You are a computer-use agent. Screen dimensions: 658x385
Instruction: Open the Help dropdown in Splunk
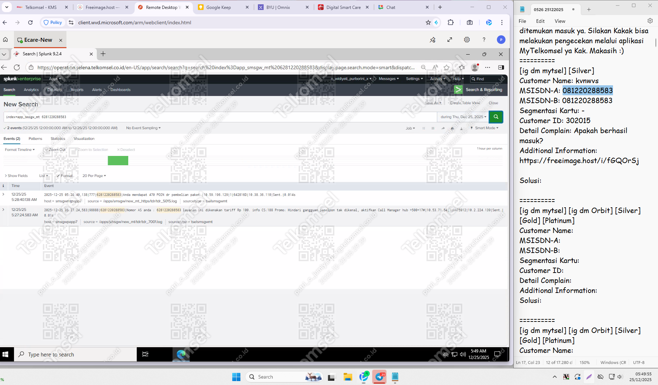pos(458,79)
